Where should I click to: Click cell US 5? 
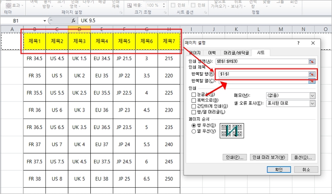pos(57,76)
